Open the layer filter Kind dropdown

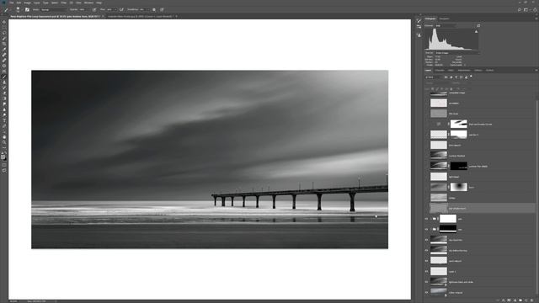coord(434,77)
